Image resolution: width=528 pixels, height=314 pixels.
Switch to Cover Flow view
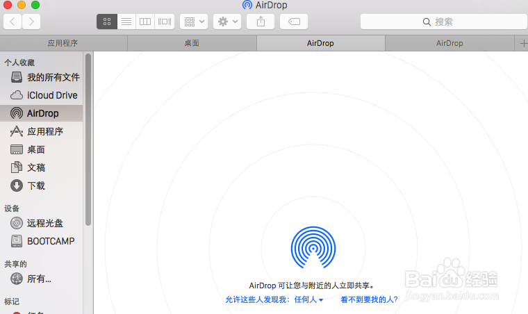point(165,22)
